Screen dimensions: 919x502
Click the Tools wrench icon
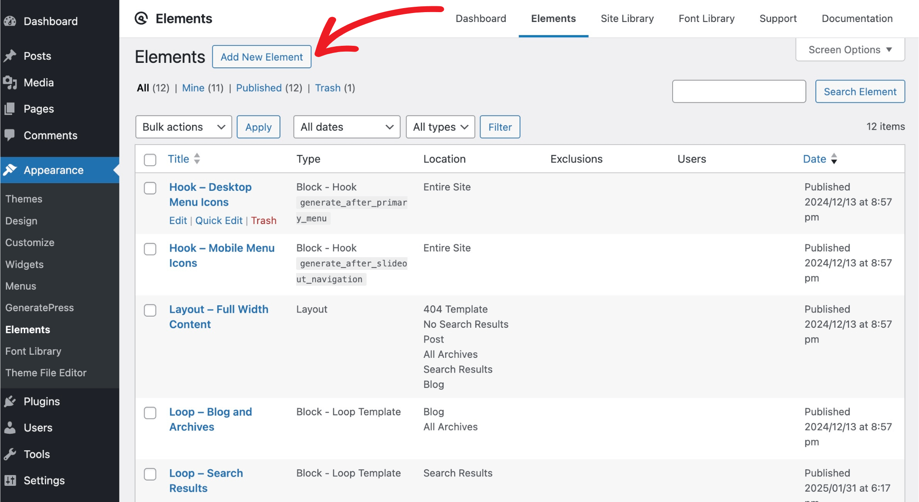[x=10, y=454]
